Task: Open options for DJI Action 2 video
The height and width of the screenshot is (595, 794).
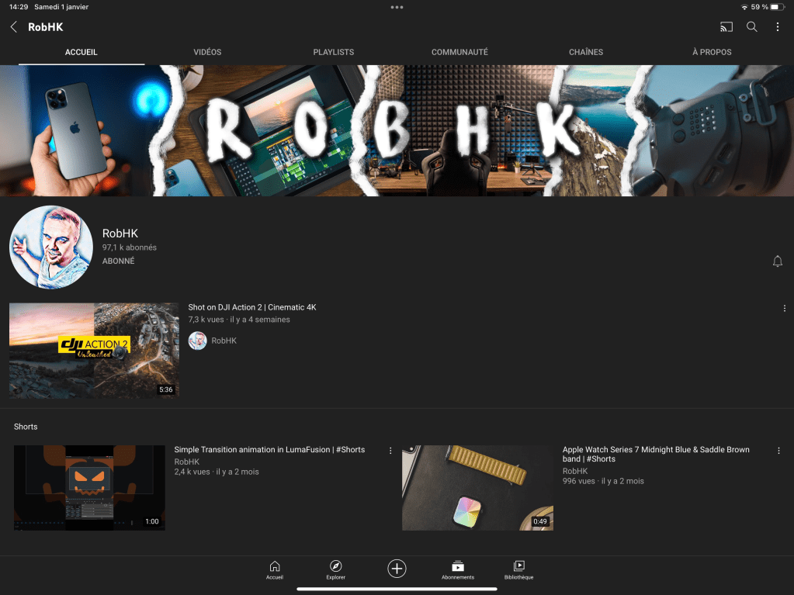Action: (785, 308)
